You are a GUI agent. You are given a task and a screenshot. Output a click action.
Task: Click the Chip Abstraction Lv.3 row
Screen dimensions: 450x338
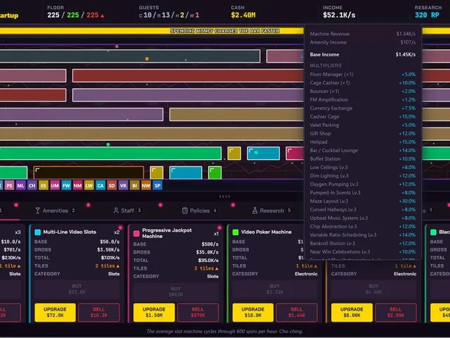363,227
